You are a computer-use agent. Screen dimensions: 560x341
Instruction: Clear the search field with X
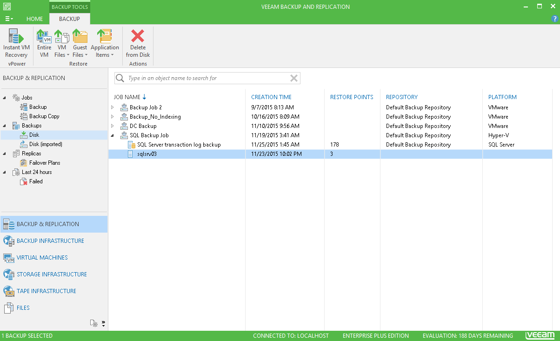coord(294,78)
